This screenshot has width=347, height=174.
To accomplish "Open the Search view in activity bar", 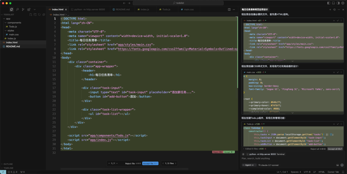I will click(17, 10).
